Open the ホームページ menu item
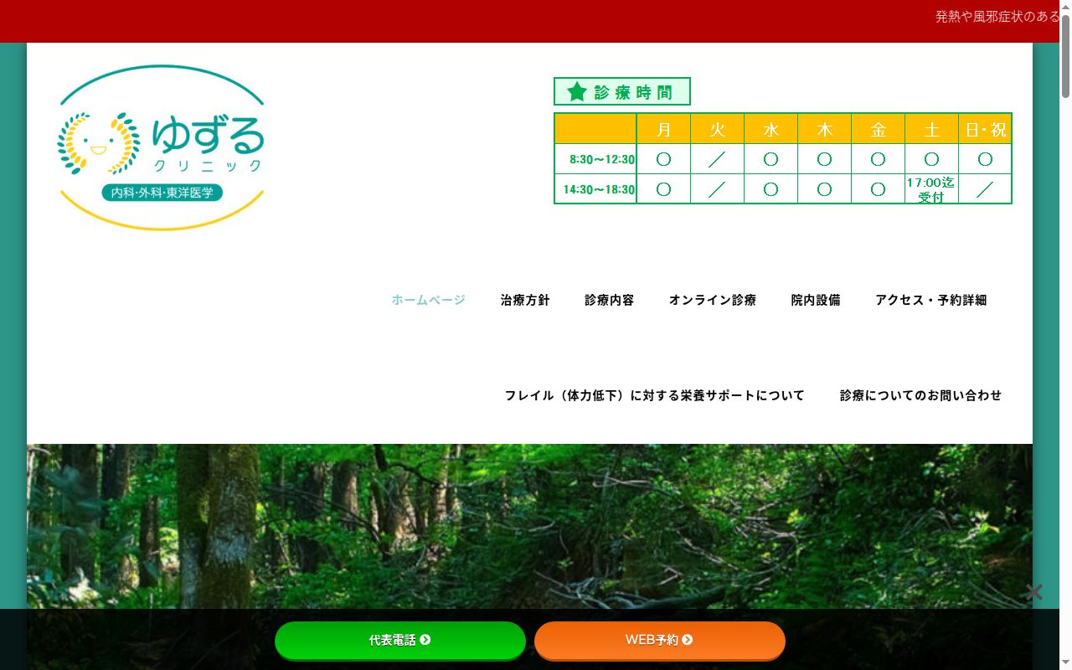The height and width of the screenshot is (670, 1072). click(428, 300)
